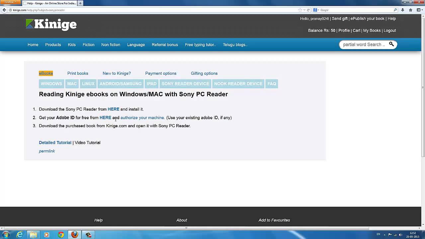Select the FAQ tab
Image resolution: width=425 pixels, height=239 pixels.
[272, 84]
